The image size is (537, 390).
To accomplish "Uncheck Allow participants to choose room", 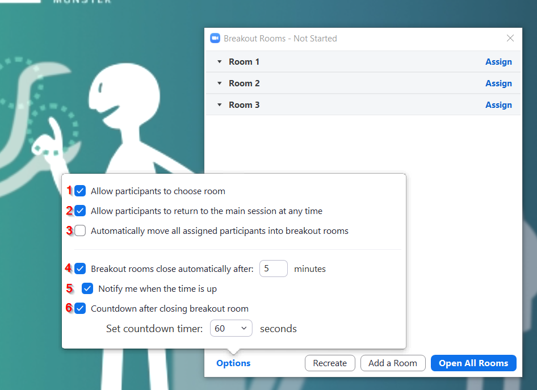I will point(80,191).
